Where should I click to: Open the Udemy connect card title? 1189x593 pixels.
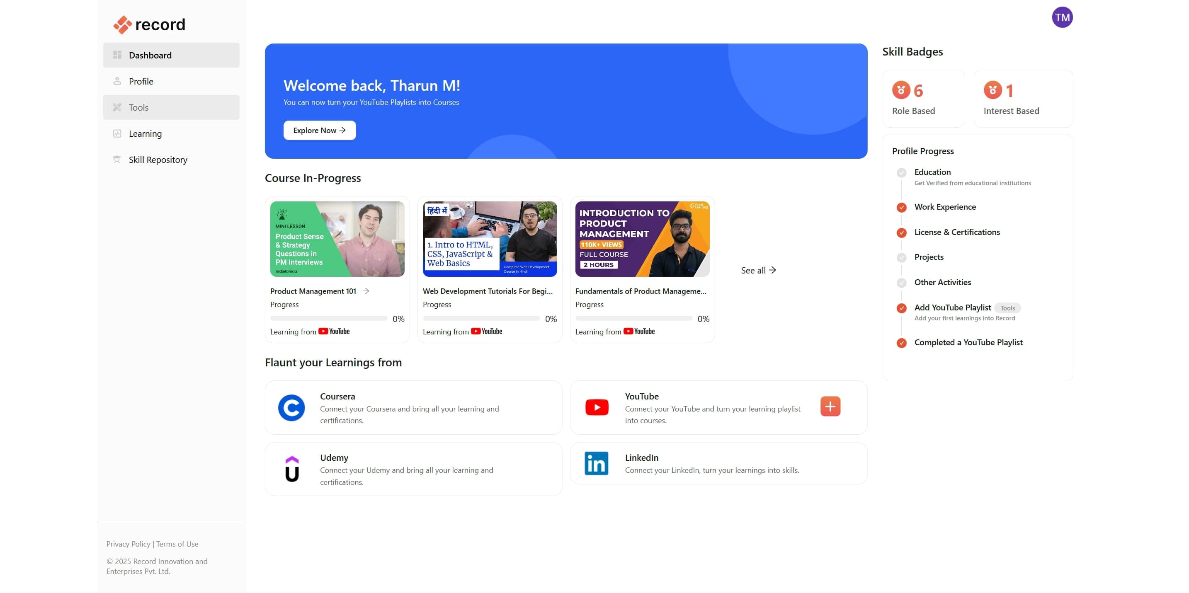click(334, 458)
